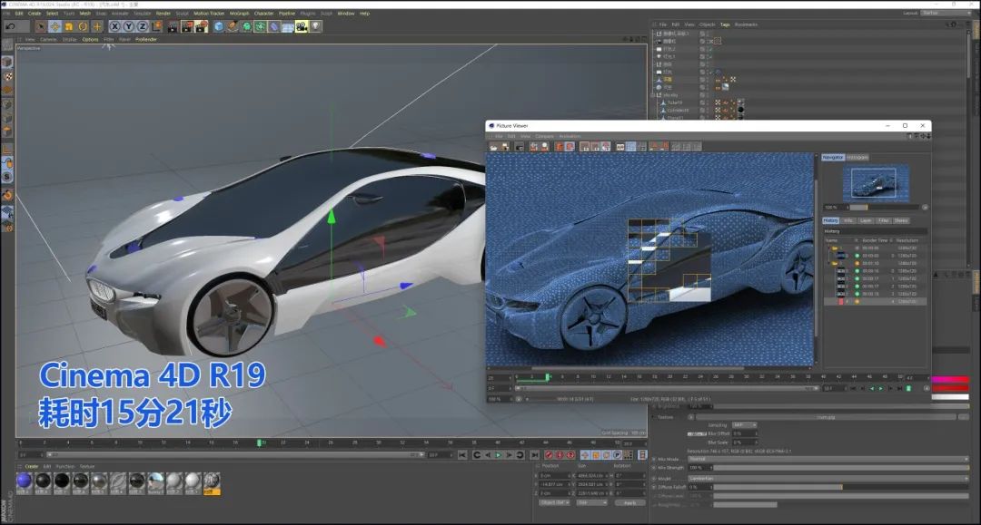Open the Options menu in the viewport
The height and width of the screenshot is (525, 981).
click(90, 39)
